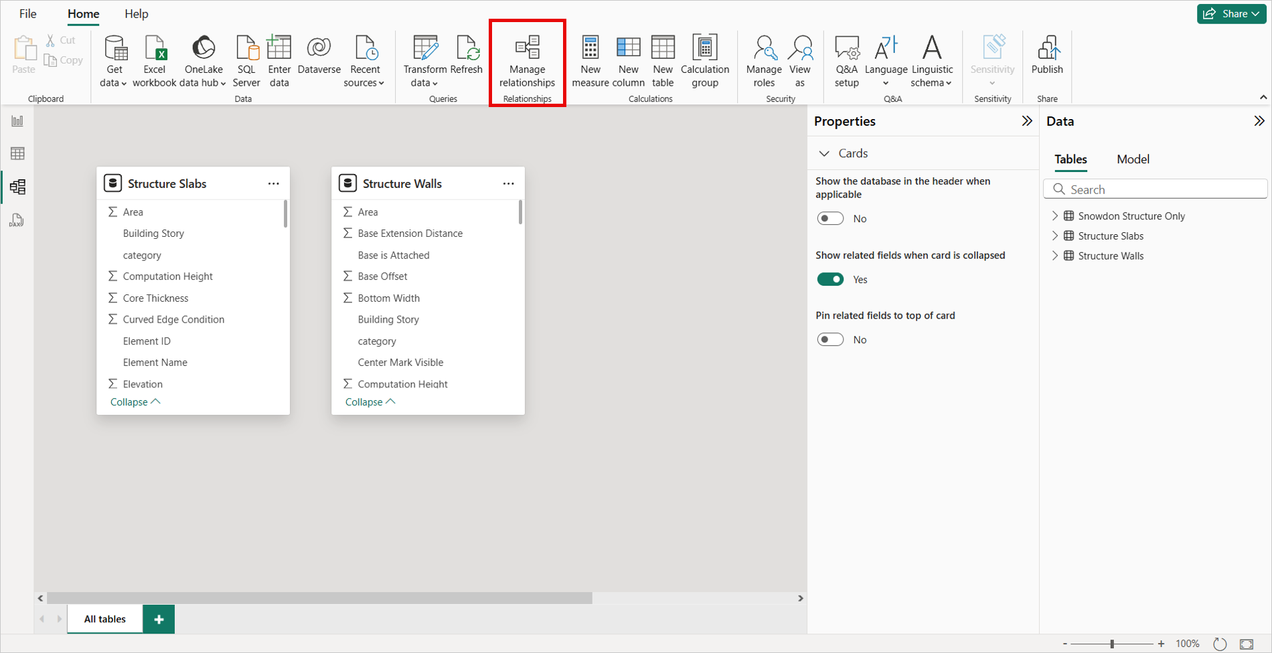Image resolution: width=1272 pixels, height=653 pixels.
Task: Open more options for Structure Walls card
Action: coord(508,183)
